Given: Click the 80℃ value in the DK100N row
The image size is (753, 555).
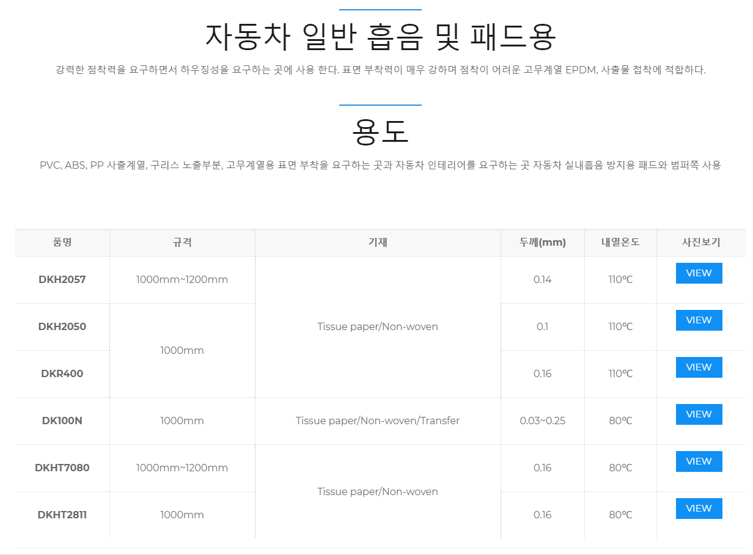Looking at the screenshot, I should 620,421.
